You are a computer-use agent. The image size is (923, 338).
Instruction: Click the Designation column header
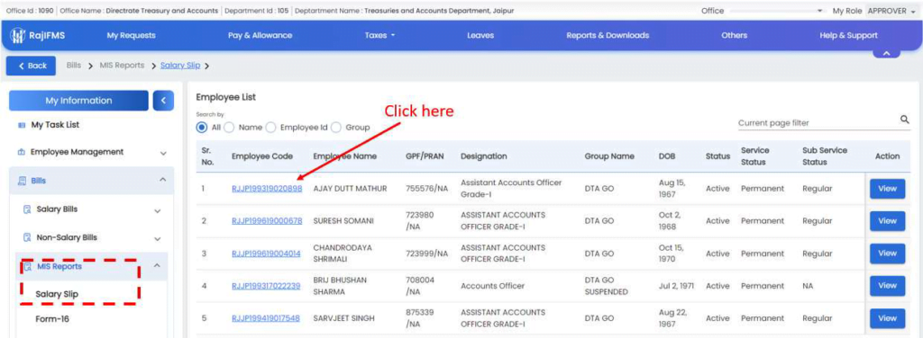click(x=484, y=156)
